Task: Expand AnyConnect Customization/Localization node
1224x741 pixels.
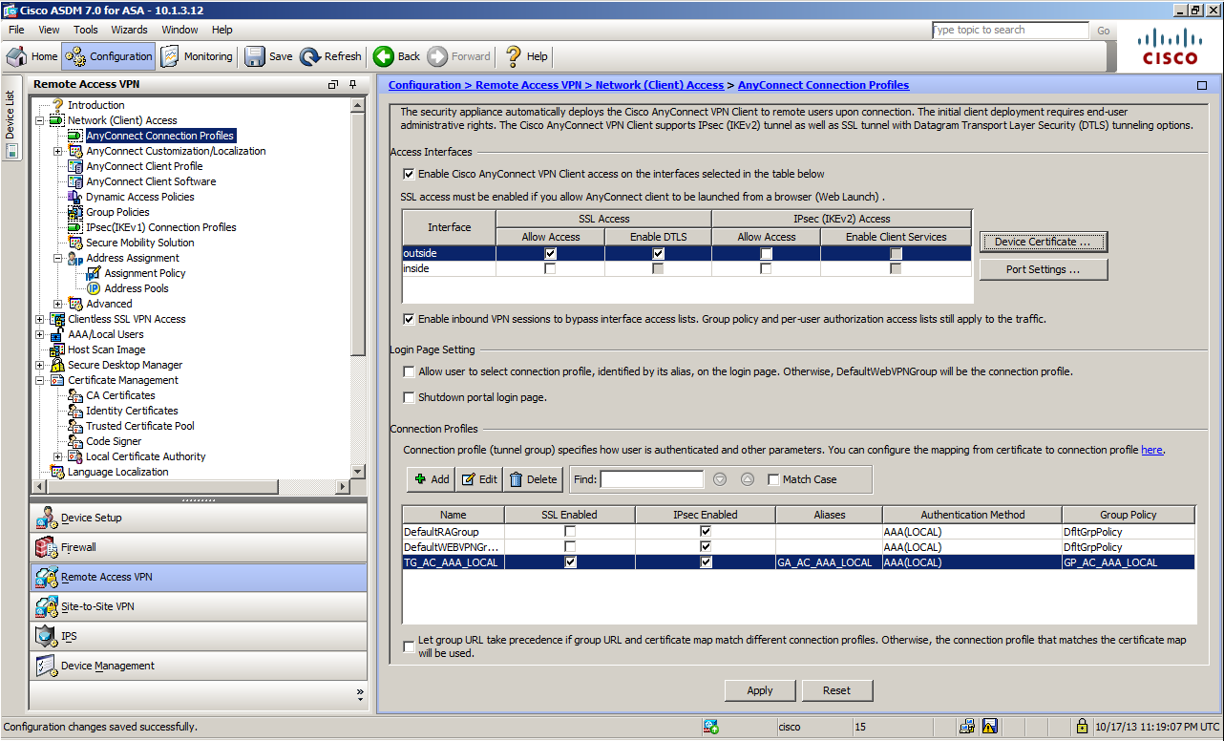Action: point(57,151)
